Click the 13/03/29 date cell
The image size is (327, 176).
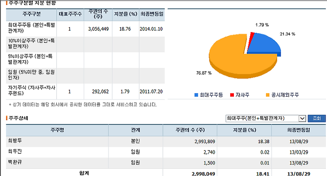point(299,152)
